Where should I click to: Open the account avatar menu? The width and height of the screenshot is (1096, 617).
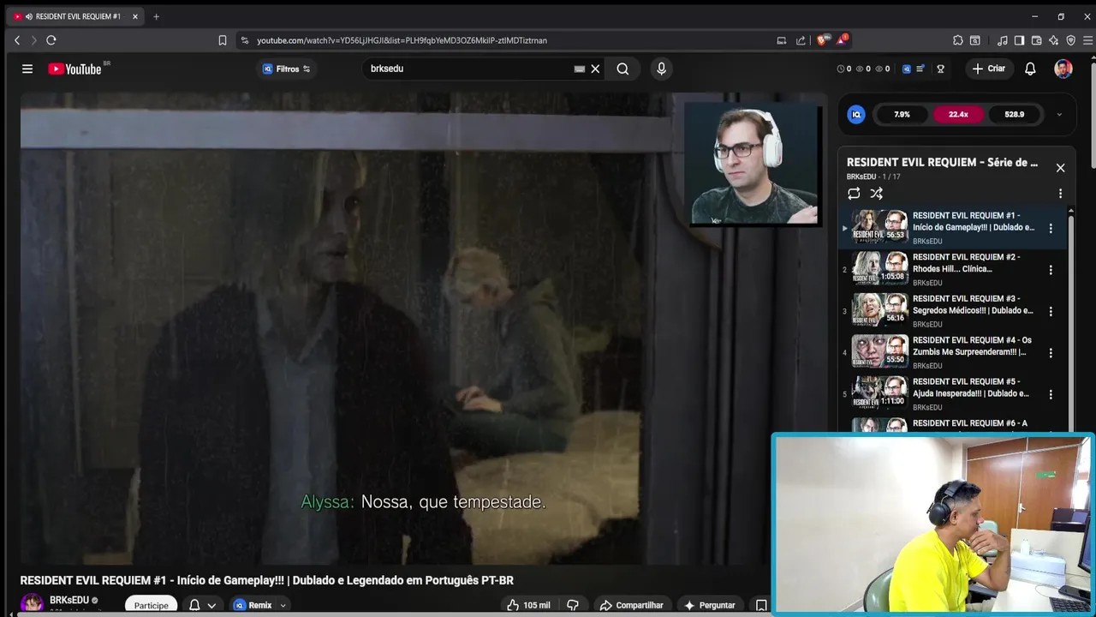[1063, 69]
